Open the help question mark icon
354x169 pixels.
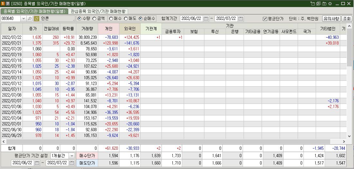pyautogui.click(x=7, y=4)
